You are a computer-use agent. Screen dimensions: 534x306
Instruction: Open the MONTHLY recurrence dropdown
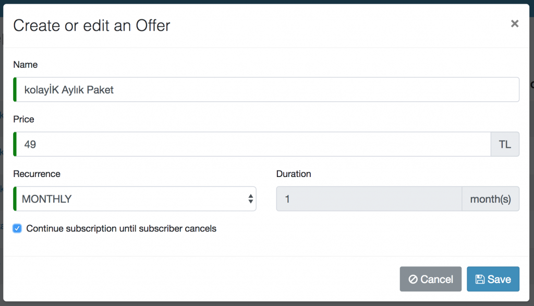coord(135,198)
